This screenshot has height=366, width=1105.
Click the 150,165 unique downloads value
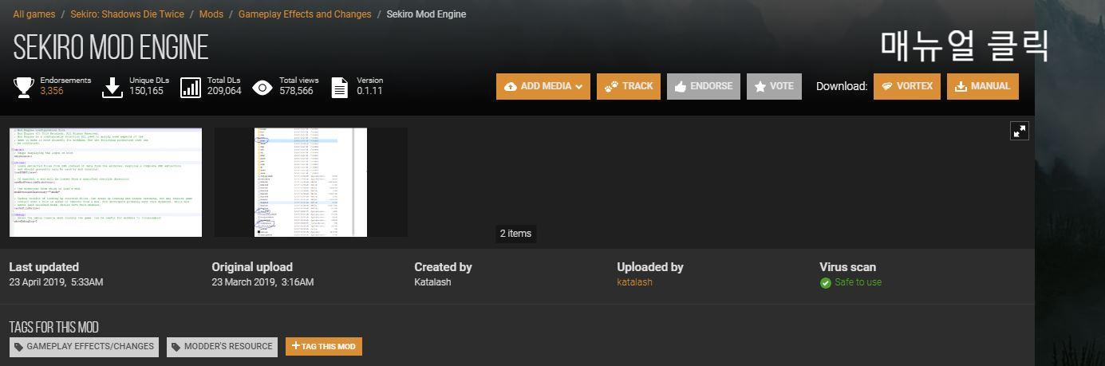pyautogui.click(x=146, y=91)
